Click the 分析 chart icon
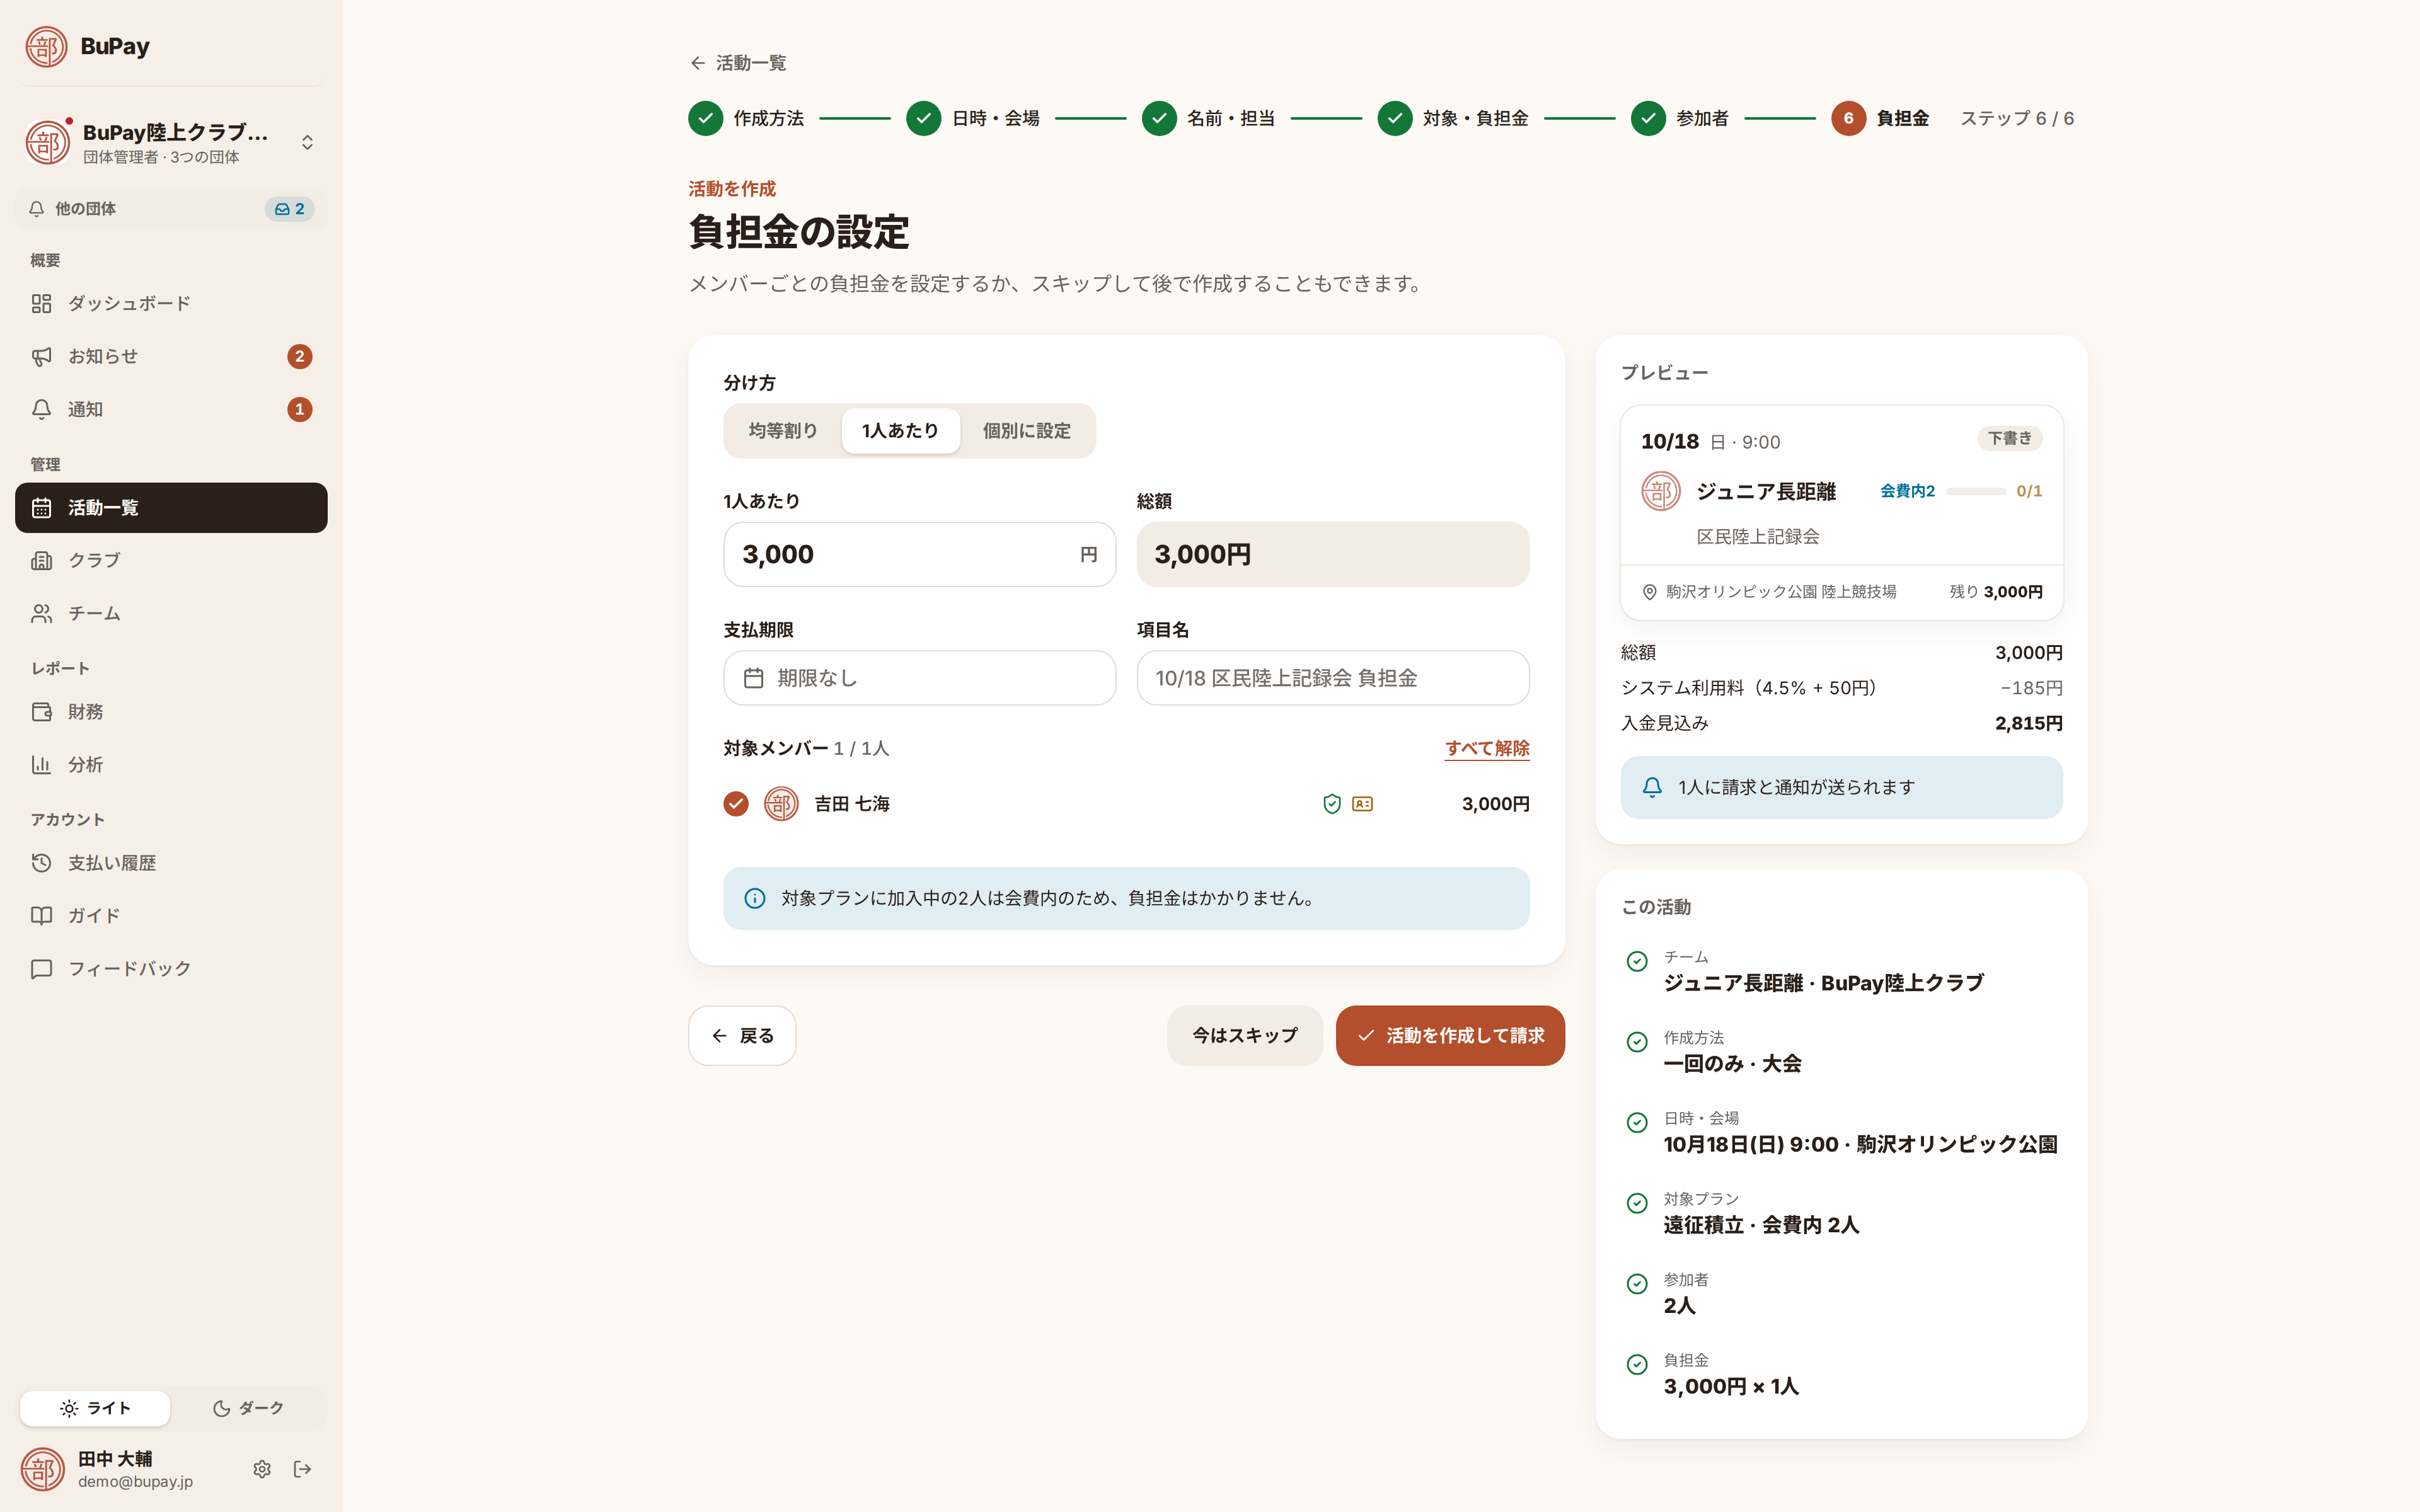The width and height of the screenshot is (2420, 1512). click(41, 765)
